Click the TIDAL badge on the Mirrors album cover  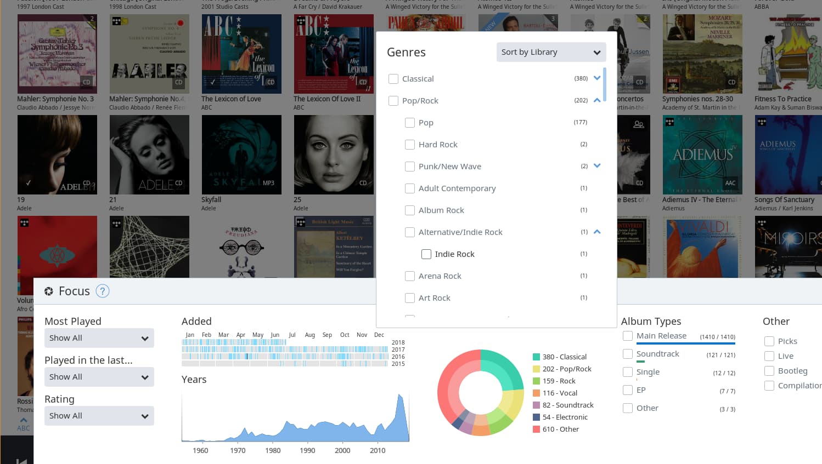click(762, 222)
